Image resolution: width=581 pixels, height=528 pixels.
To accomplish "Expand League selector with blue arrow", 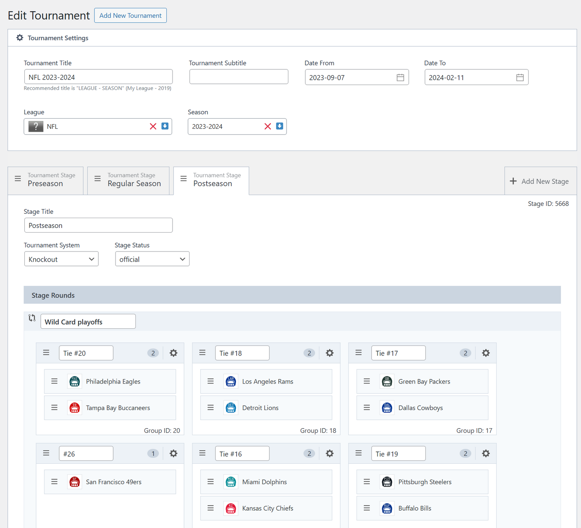I will 165,126.
